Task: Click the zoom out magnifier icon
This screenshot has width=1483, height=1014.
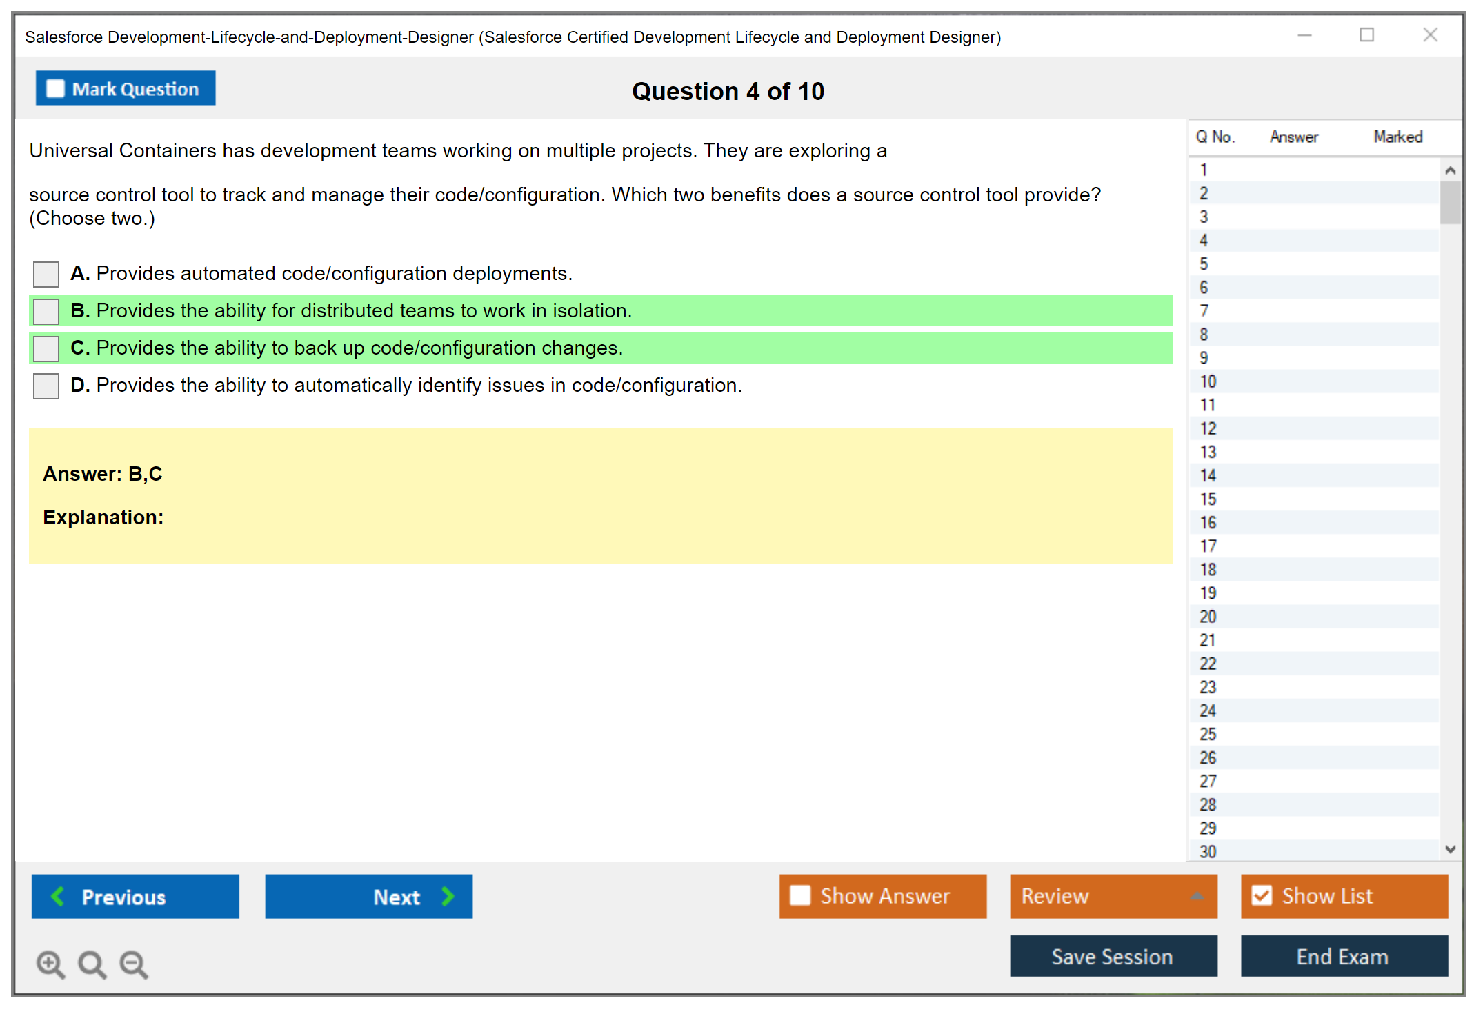Action: [x=133, y=964]
